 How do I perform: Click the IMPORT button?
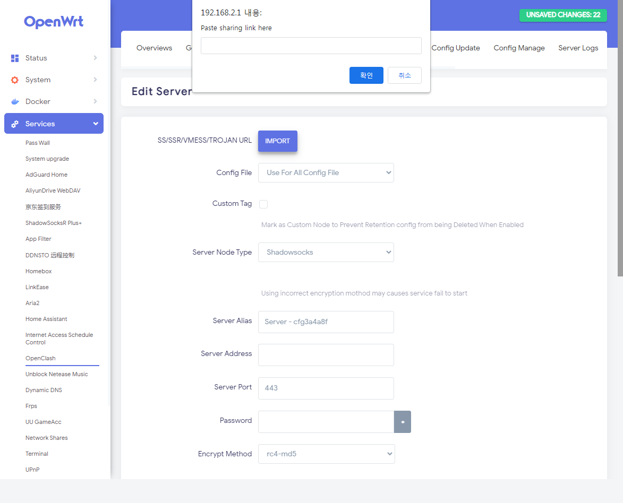(277, 141)
